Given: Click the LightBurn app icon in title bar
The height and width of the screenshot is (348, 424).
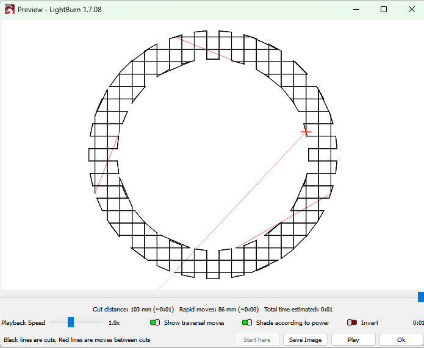Looking at the screenshot, I should 10,10.
